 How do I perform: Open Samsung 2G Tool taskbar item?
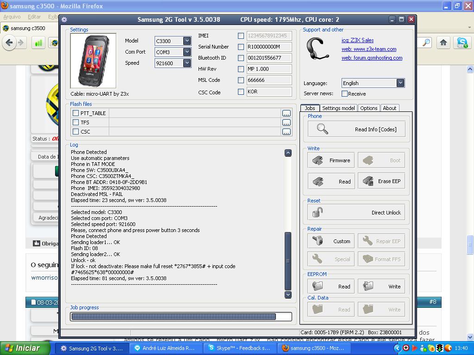point(92,348)
